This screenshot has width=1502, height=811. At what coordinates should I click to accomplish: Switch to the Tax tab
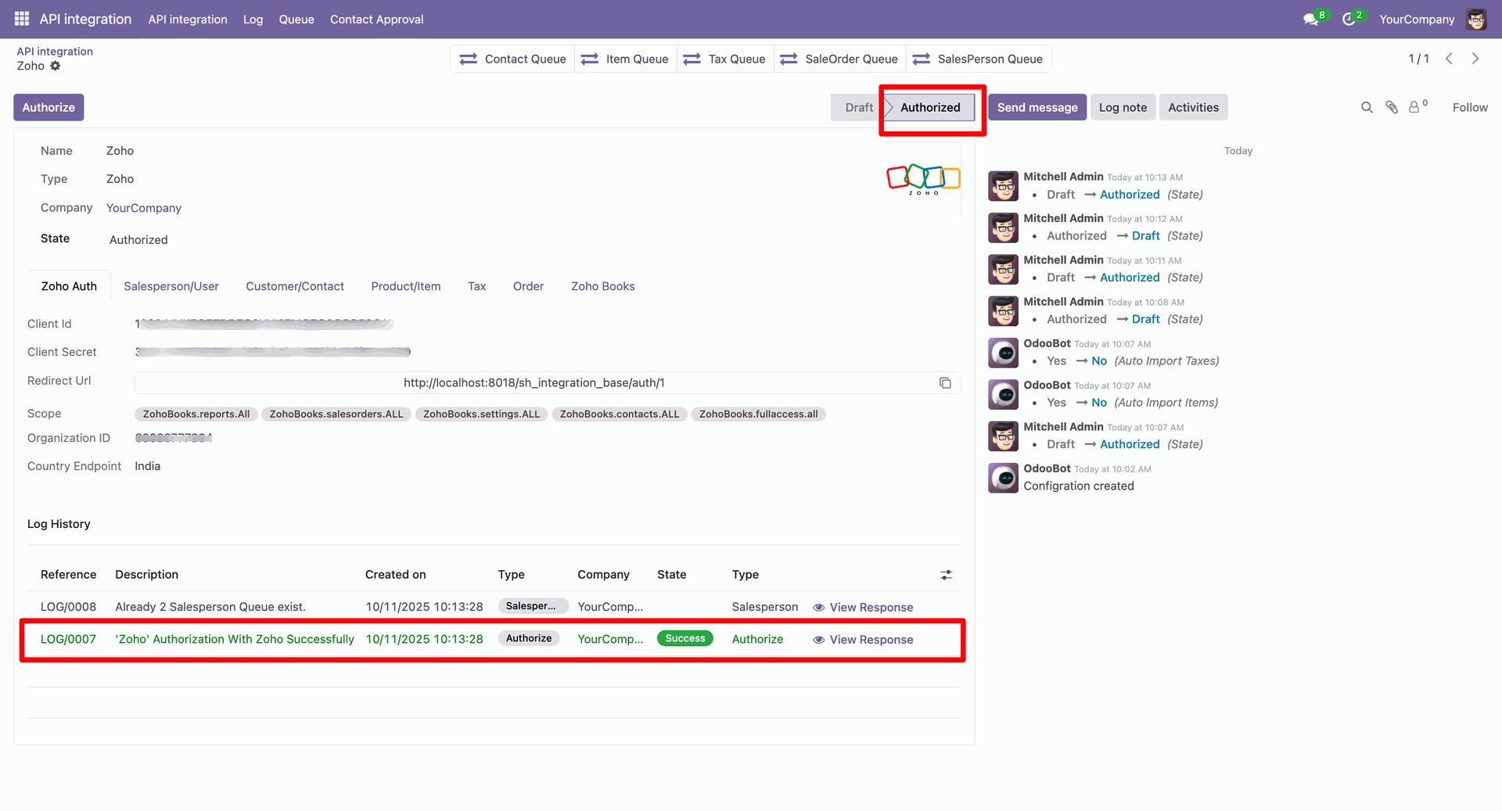pyautogui.click(x=476, y=286)
